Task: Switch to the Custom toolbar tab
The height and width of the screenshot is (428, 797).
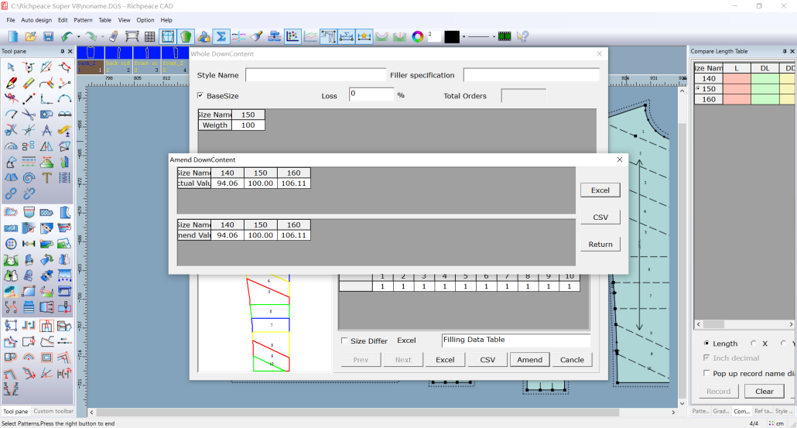Action: [53, 411]
